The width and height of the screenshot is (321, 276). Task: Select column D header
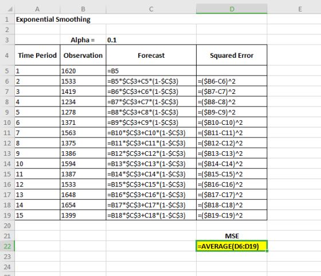[232, 9]
